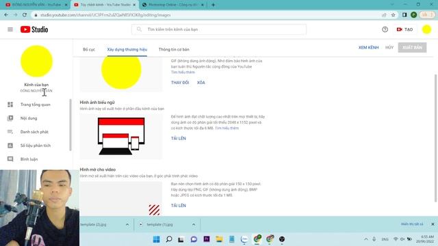The height and width of the screenshot is (246, 438).
Task: Open Tìm hiểu thêm link in banner section
Action: click(x=227, y=128)
